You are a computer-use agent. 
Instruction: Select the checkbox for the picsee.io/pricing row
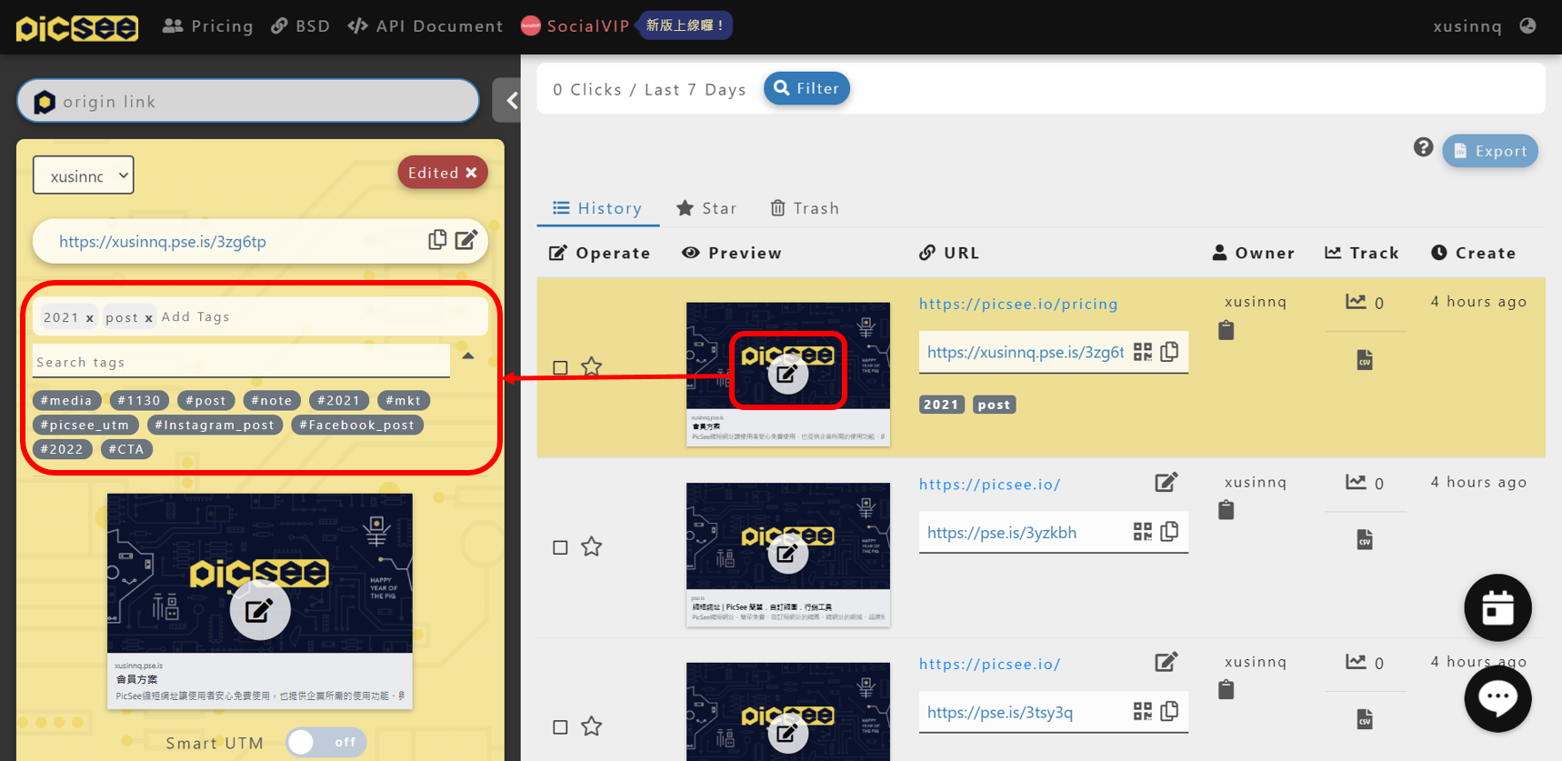pos(560,367)
